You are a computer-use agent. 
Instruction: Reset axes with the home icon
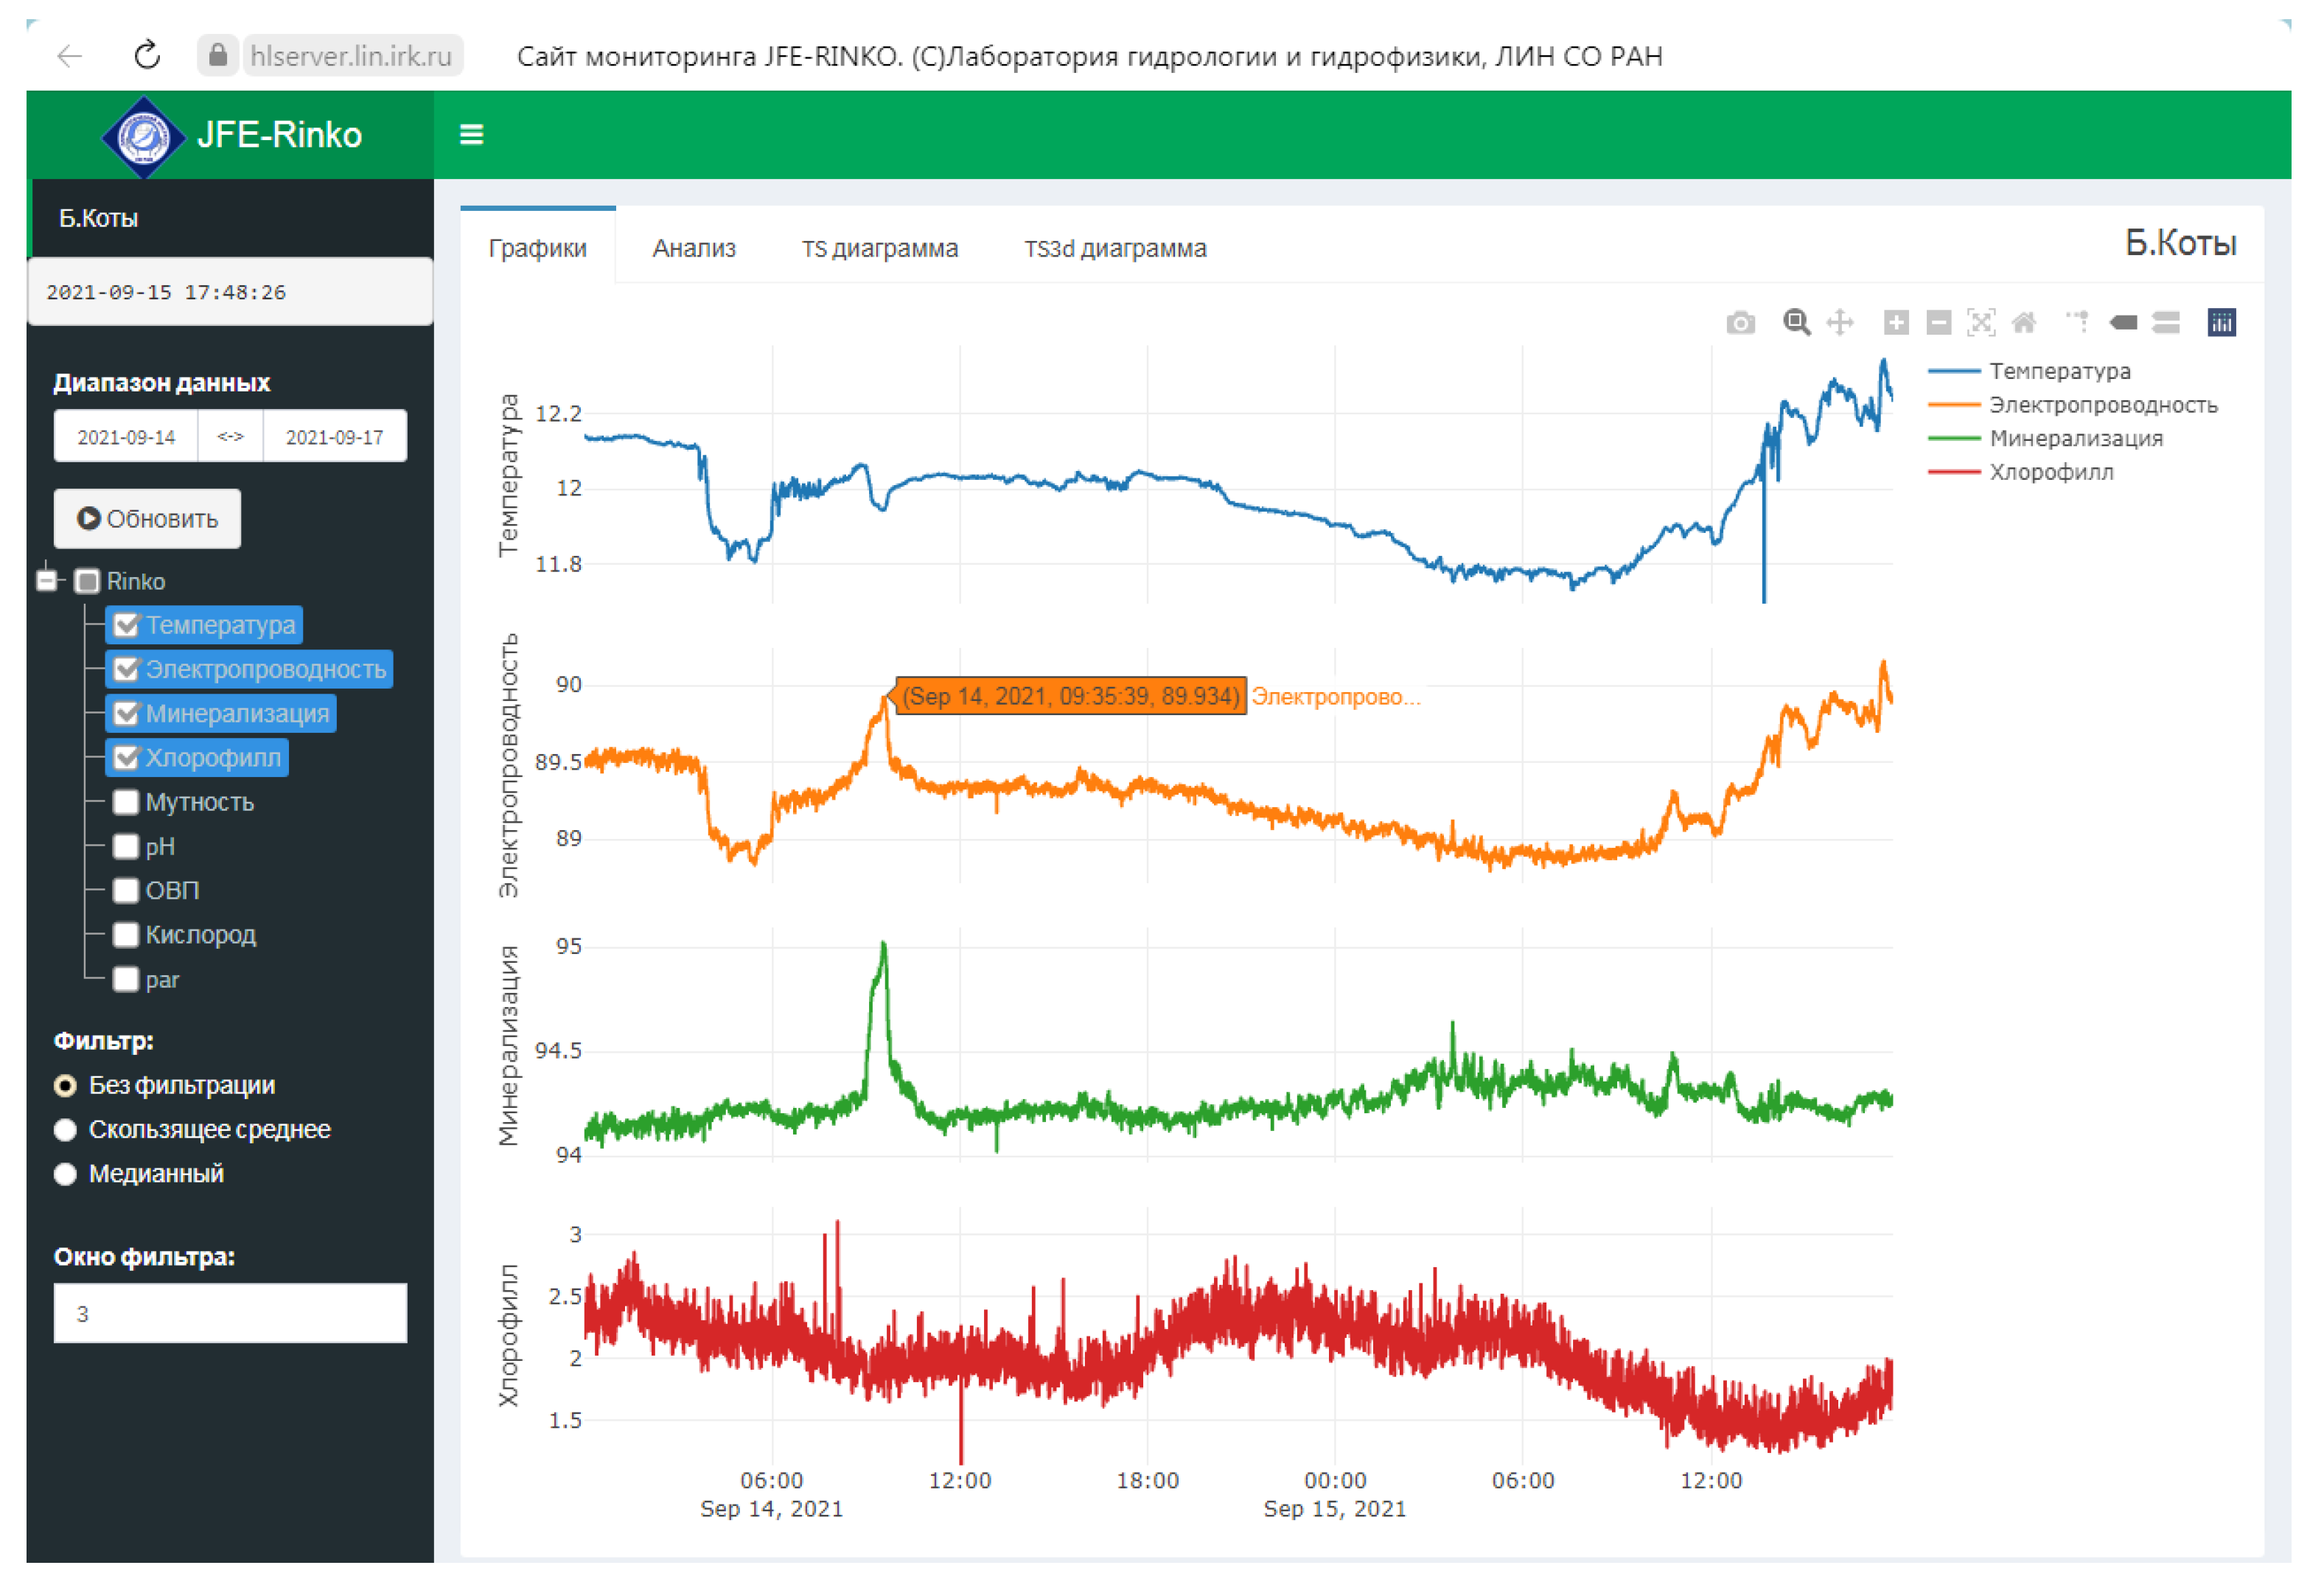coord(2023,323)
